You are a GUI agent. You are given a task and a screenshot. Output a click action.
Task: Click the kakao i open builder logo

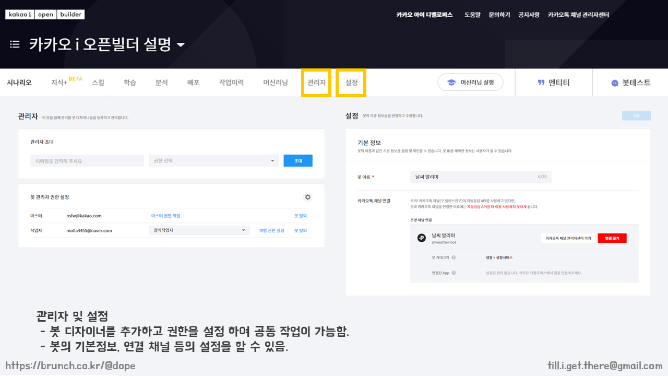pyautogui.click(x=45, y=15)
